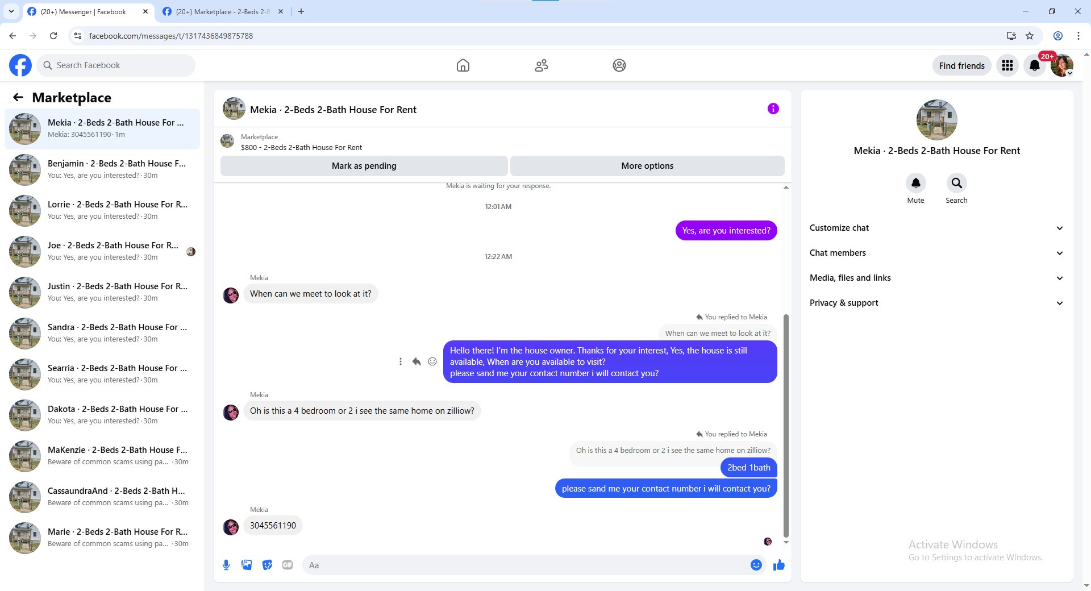Image resolution: width=1091 pixels, height=591 pixels.
Task: View site information icon in address bar
Action: [x=78, y=36]
